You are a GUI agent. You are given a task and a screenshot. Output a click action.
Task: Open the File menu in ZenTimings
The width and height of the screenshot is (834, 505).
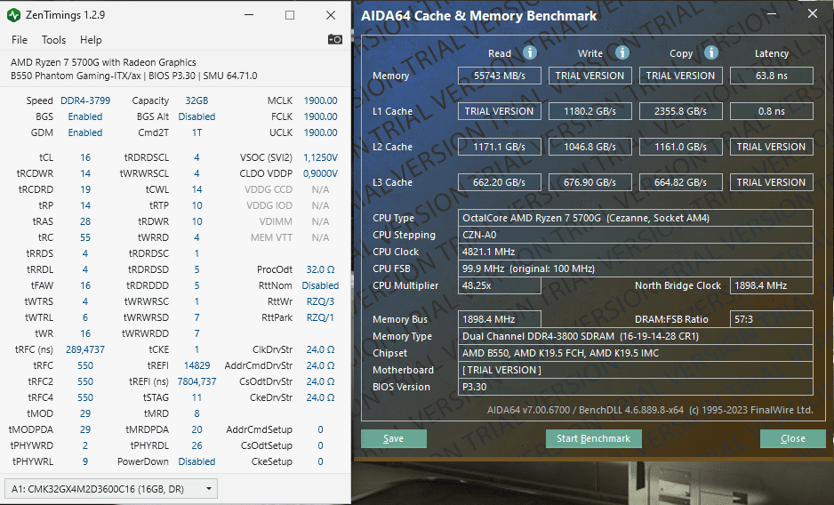[x=20, y=40]
